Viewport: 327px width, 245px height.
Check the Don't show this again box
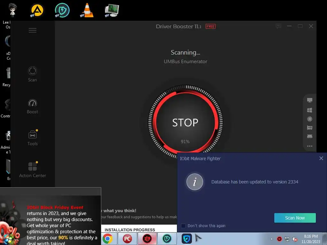pos(183,226)
